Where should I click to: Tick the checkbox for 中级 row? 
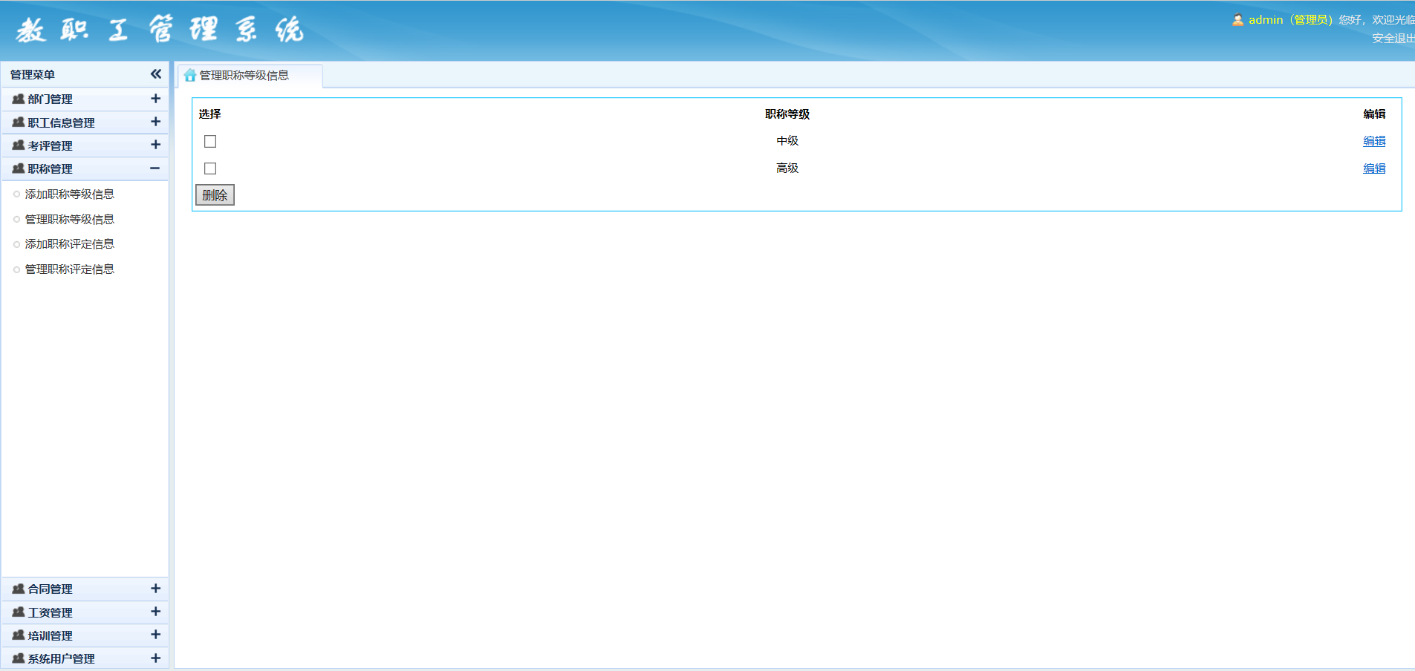tap(210, 141)
